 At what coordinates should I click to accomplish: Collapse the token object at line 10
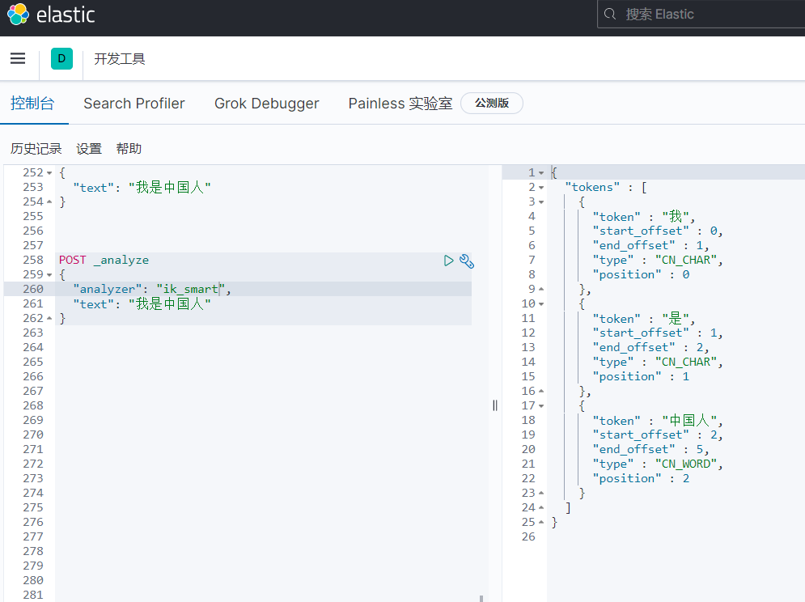pos(541,304)
